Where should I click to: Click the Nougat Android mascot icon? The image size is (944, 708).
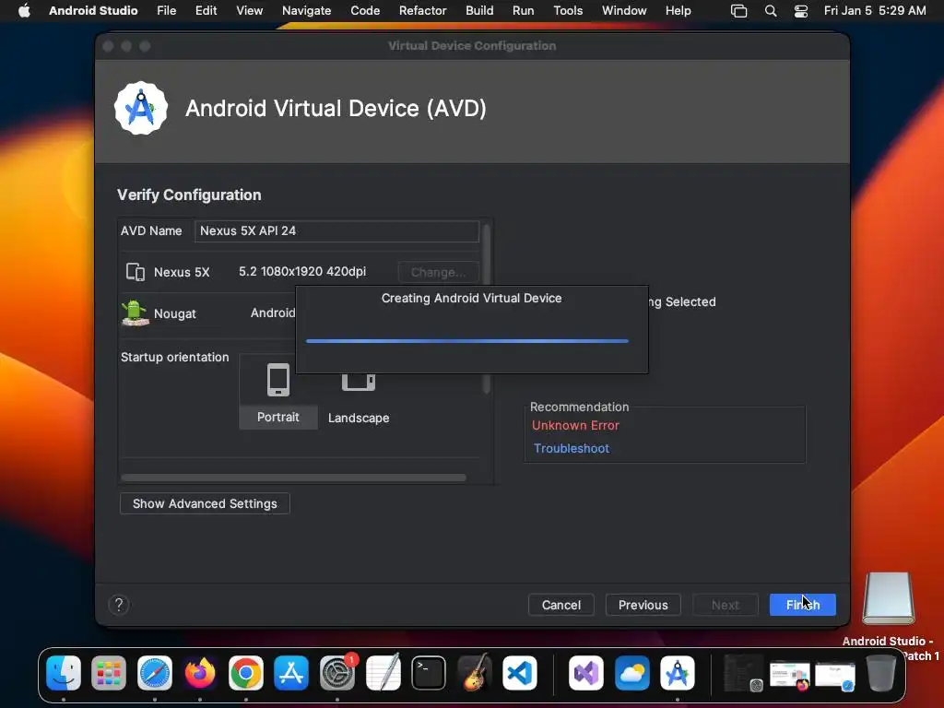(135, 313)
